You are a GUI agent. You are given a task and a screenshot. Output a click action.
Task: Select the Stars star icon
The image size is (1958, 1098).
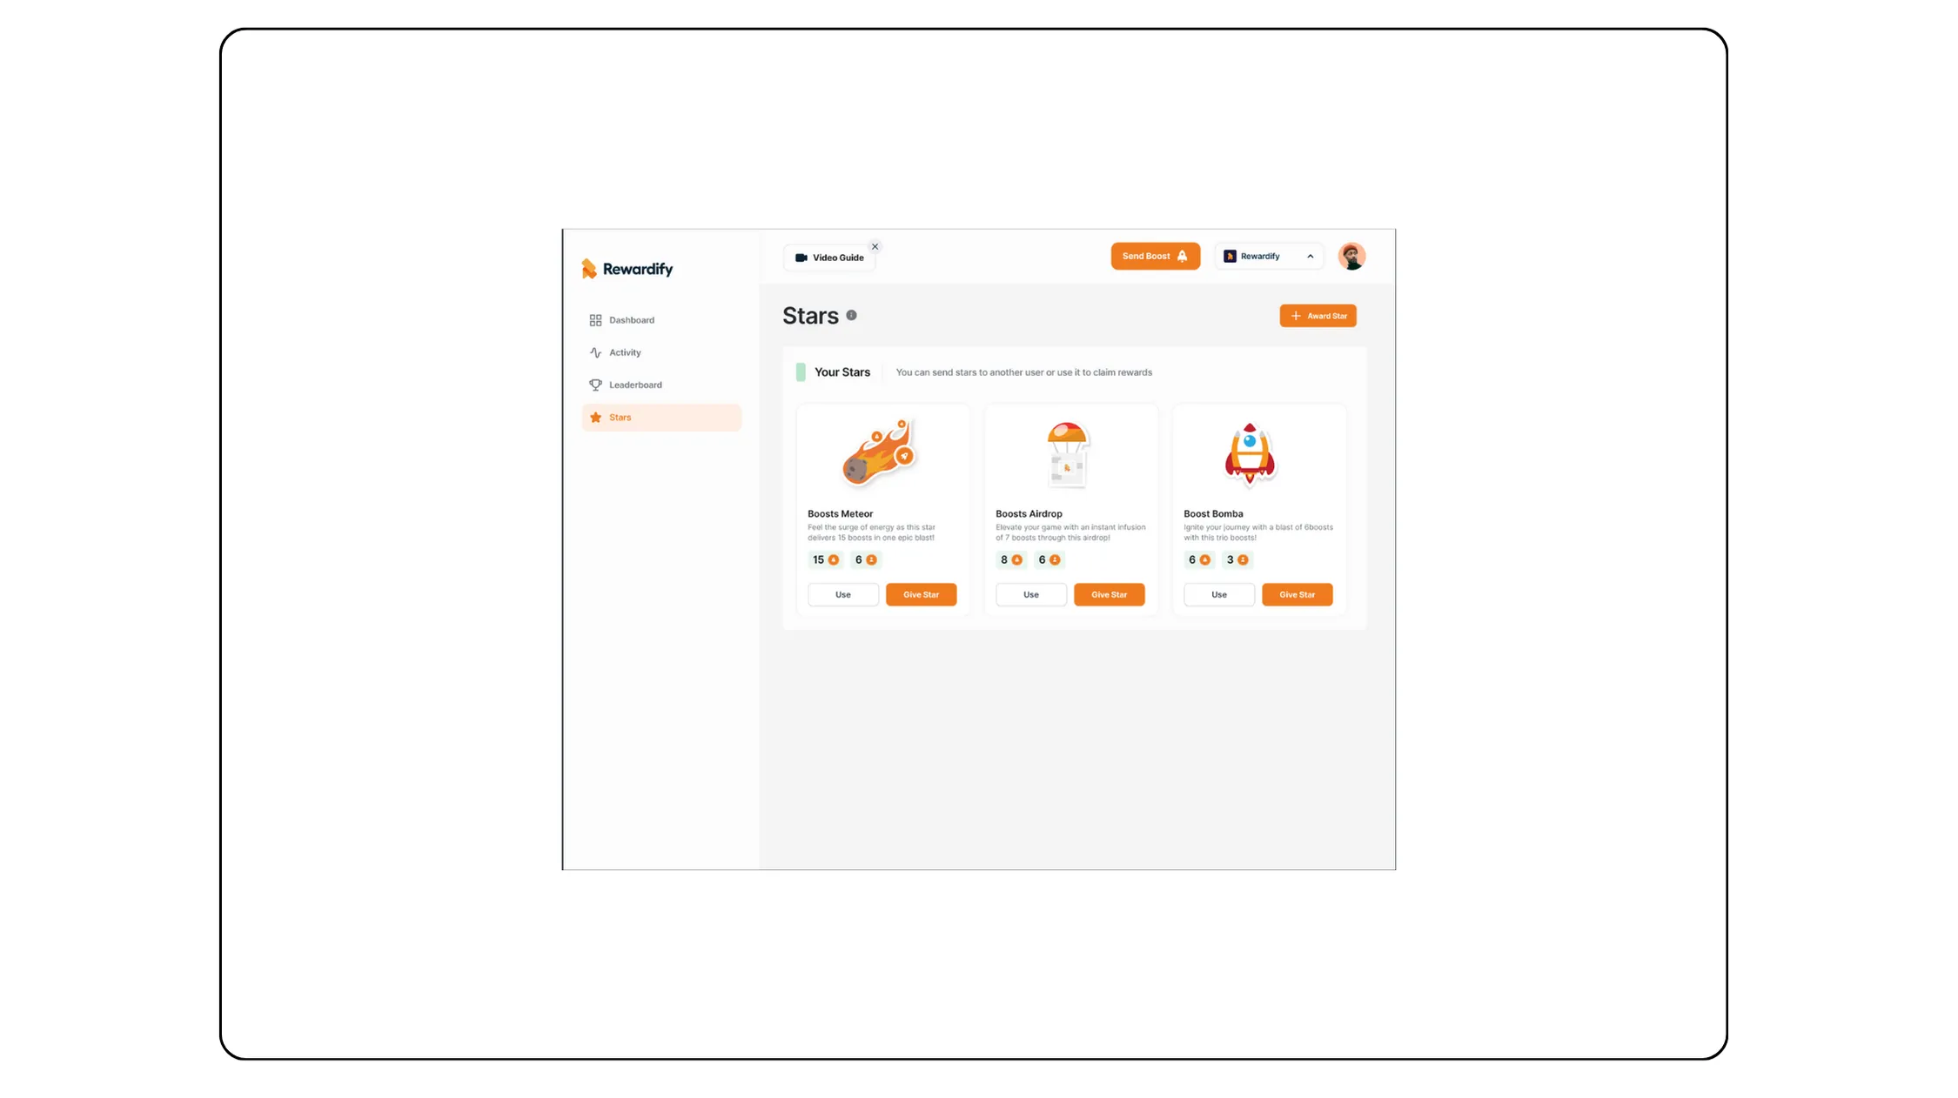[x=595, y=418]
